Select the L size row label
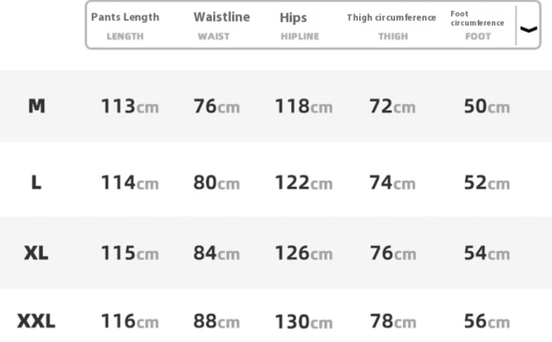The image size is (552, 342). click(36, 182)
